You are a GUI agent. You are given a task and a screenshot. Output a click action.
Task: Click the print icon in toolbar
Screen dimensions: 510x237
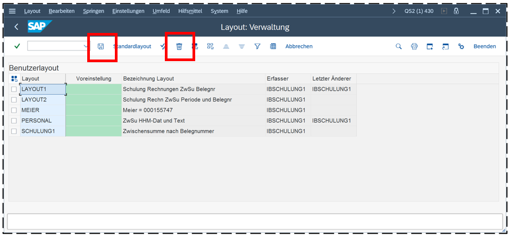414,47
